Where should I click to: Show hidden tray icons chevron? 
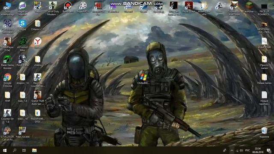pyautogui.click(x=232, y=150)
